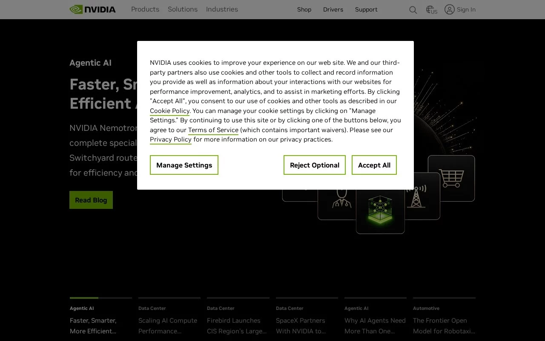This screenshot has width=545, height=341.
Task: Open the Industries menu
Action: pos(222,9)
